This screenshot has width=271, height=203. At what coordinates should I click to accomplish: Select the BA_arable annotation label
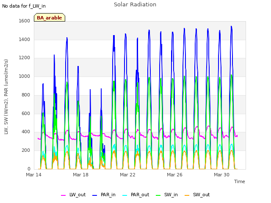[50, 17]
